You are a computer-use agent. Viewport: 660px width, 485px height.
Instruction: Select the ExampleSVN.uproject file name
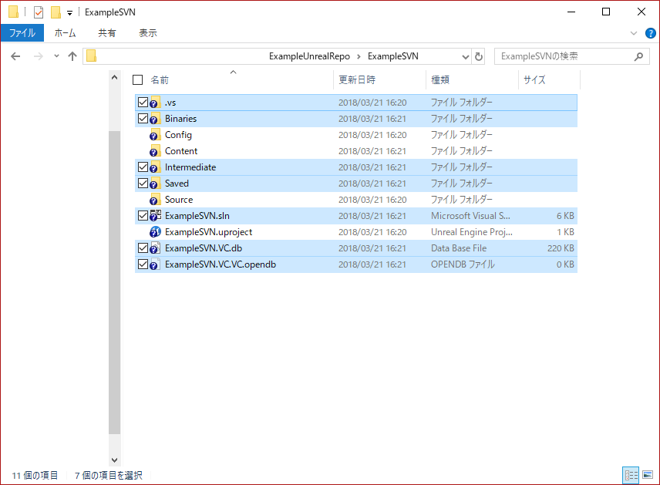pyautogui.click(x=208, y=232)
